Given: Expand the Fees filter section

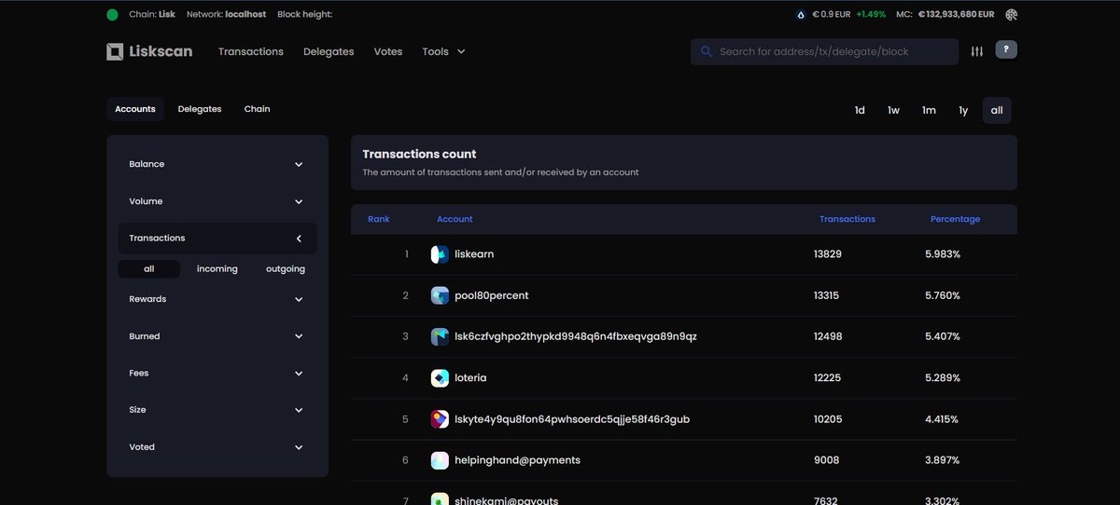Looking at the screenshot, I should 217,373.
